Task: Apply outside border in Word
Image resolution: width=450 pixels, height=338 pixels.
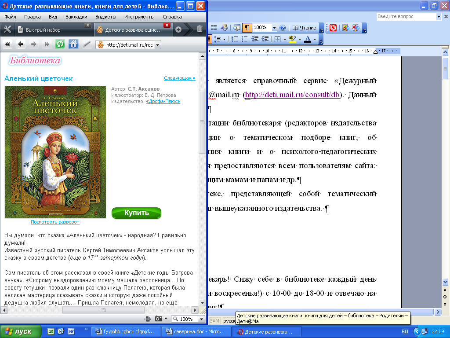Action: (x=277, y=39)
